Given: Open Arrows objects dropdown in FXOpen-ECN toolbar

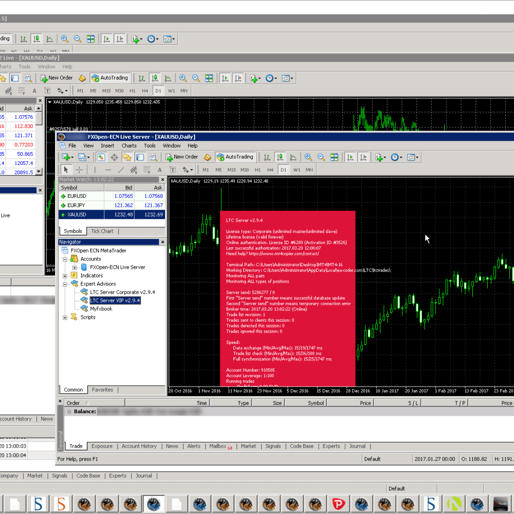Looking at the screenshot, I should [188, 170].
